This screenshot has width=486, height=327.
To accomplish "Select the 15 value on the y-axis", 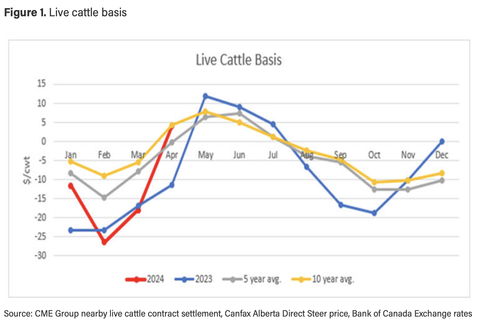I will click(x=41, y=84).
